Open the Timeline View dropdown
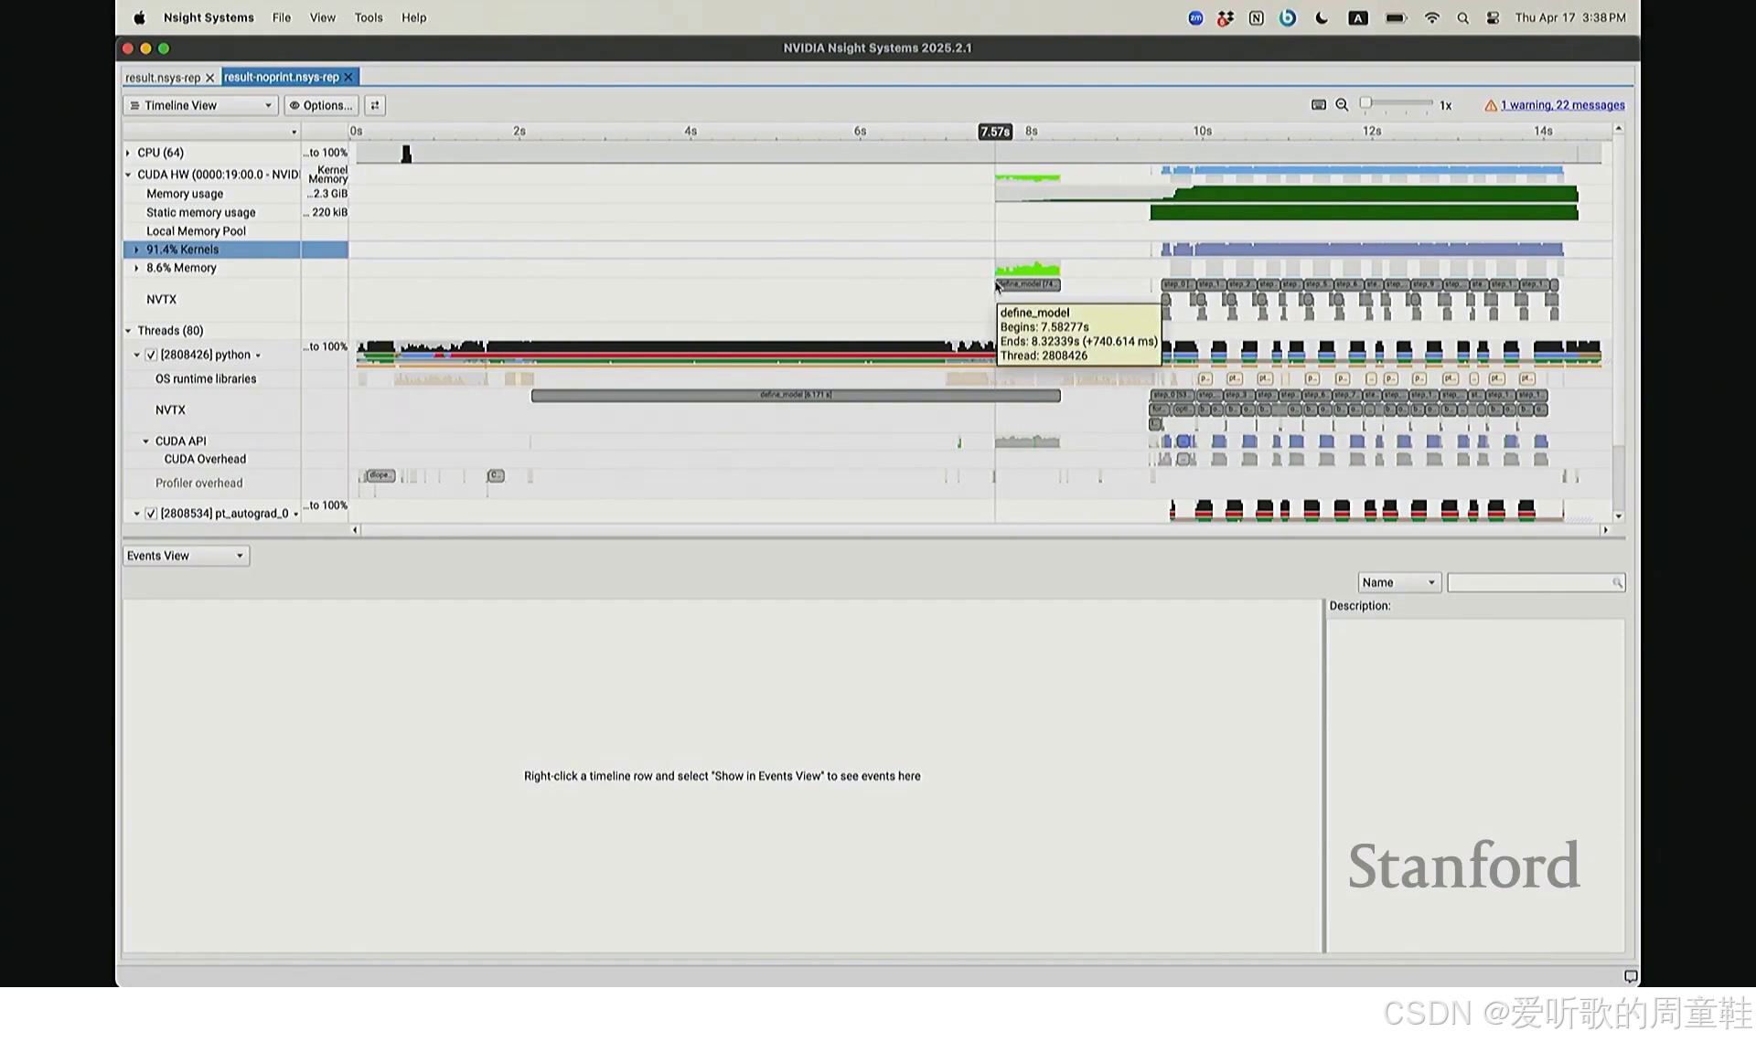This screenshot has width=1756, height=1042. [200, 106]
